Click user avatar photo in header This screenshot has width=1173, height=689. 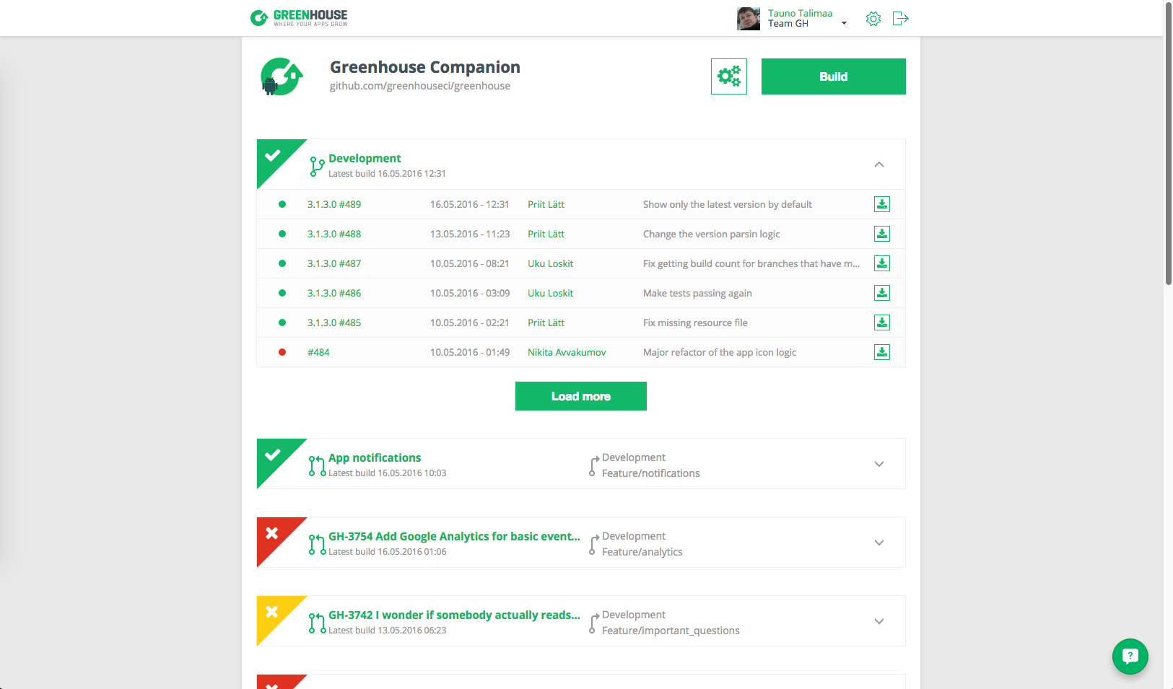749,19
